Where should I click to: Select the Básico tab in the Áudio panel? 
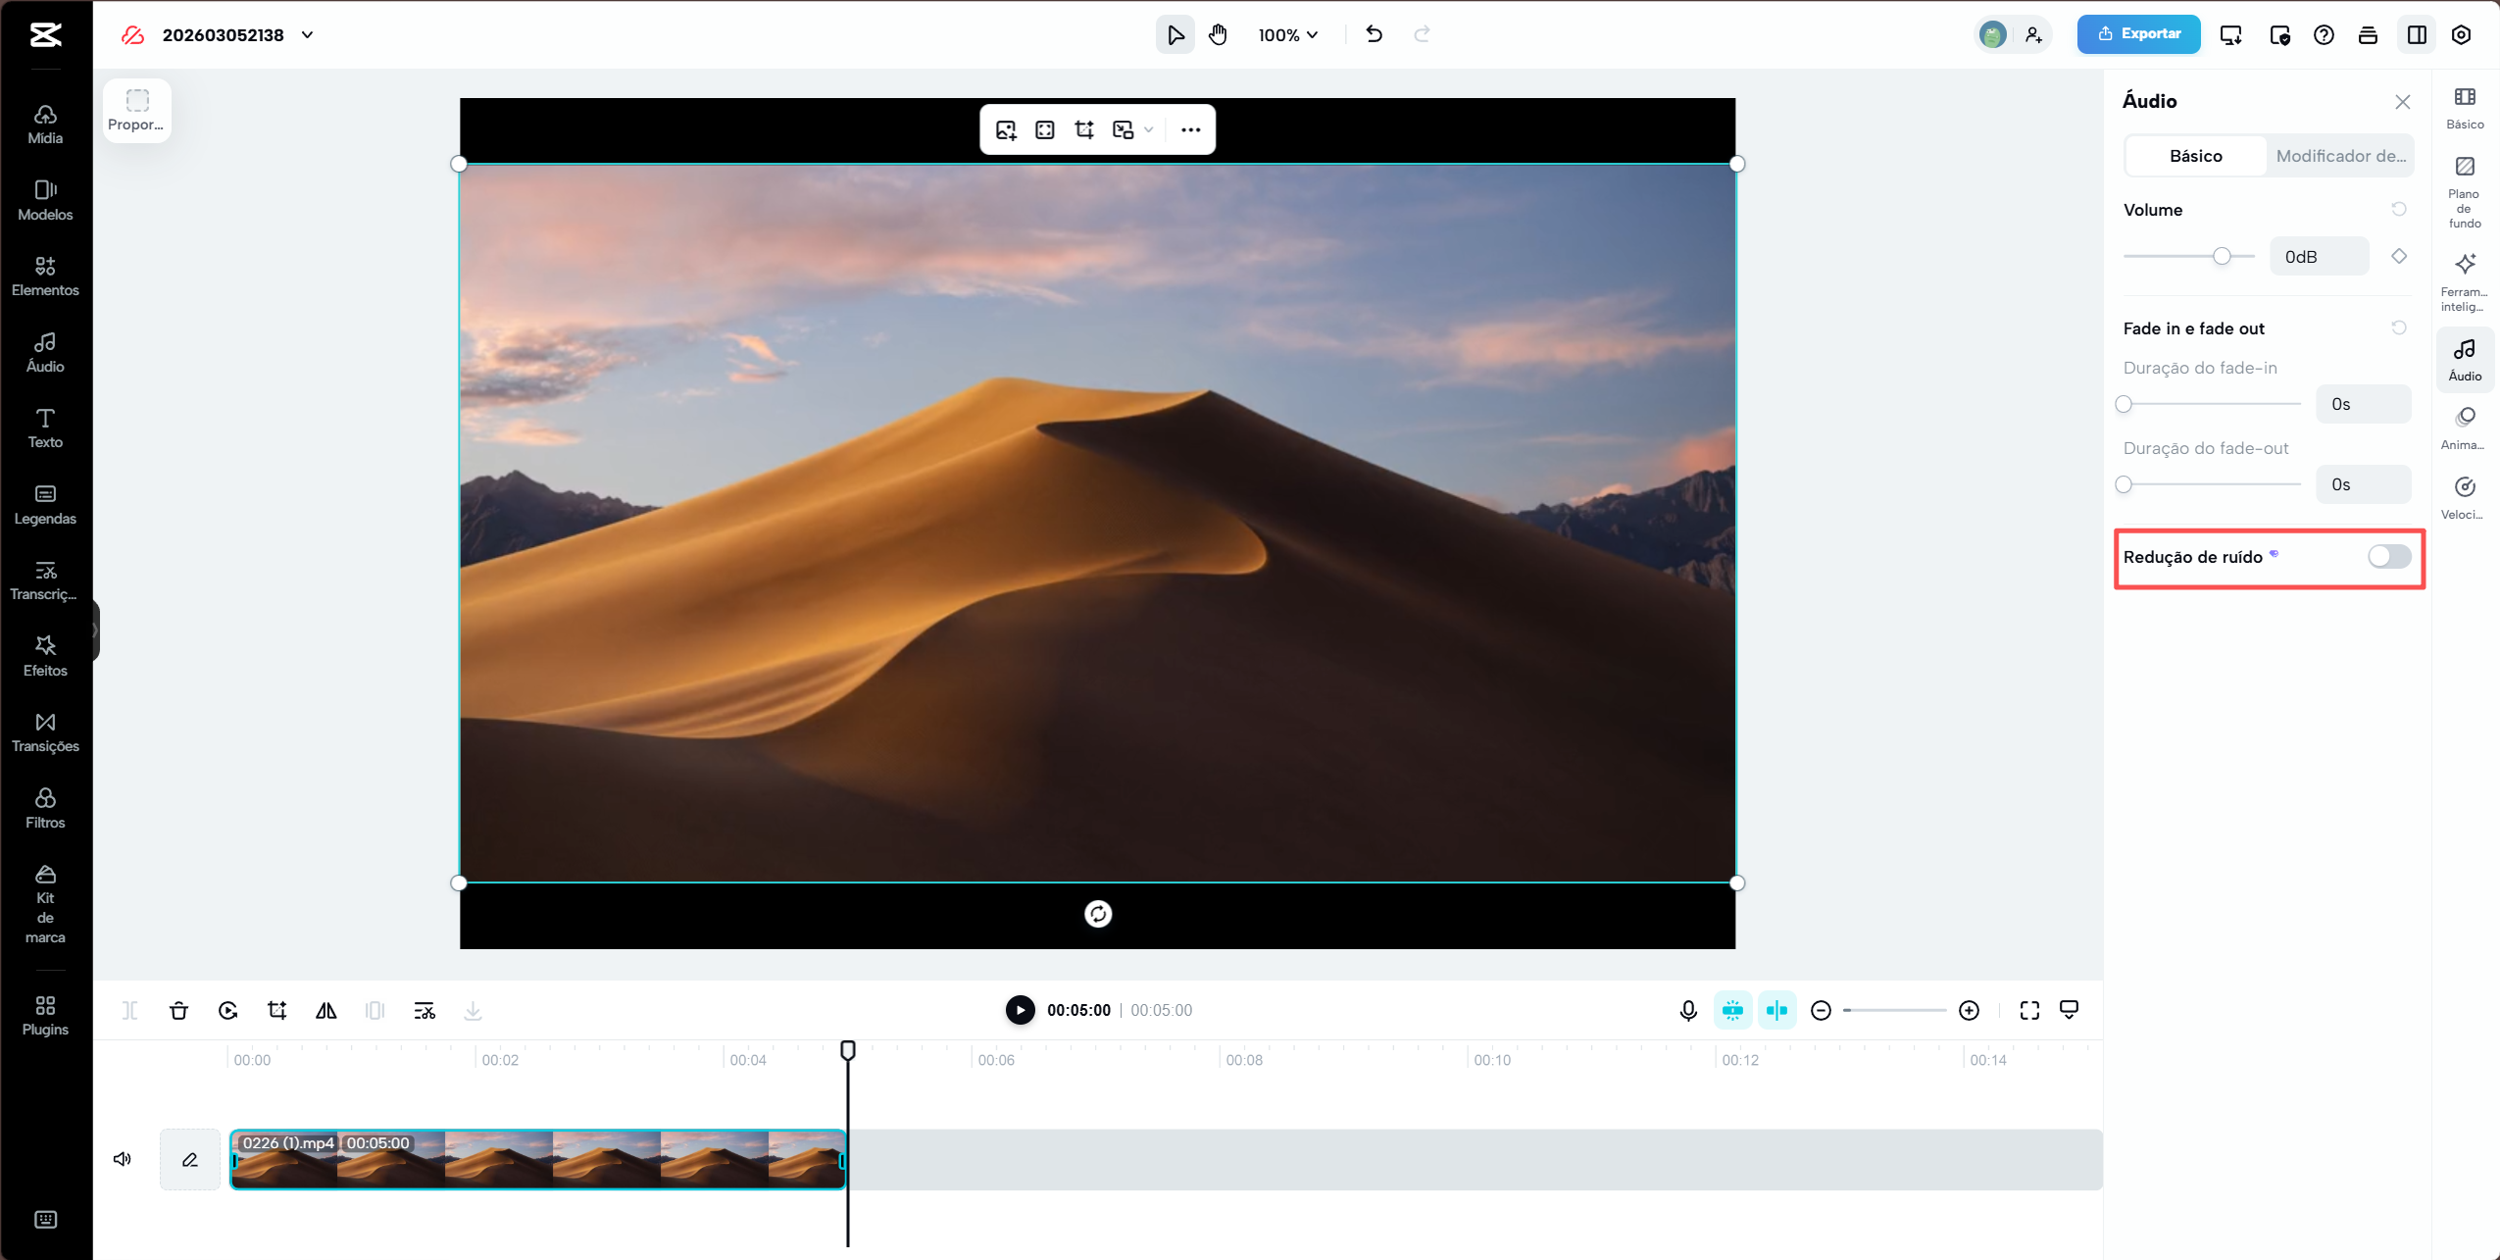(2193, 155)
